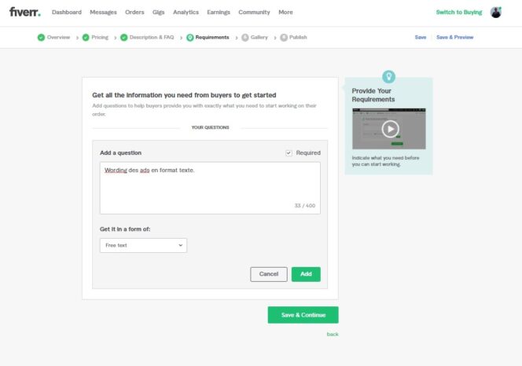Open the Free text dropdown
The image size is (522, 366).
(143, 245)
